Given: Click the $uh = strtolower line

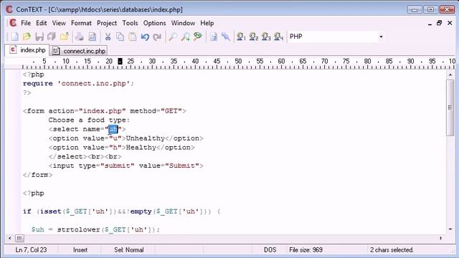Looking at the screenshot, I should click(x=95, y=229).
